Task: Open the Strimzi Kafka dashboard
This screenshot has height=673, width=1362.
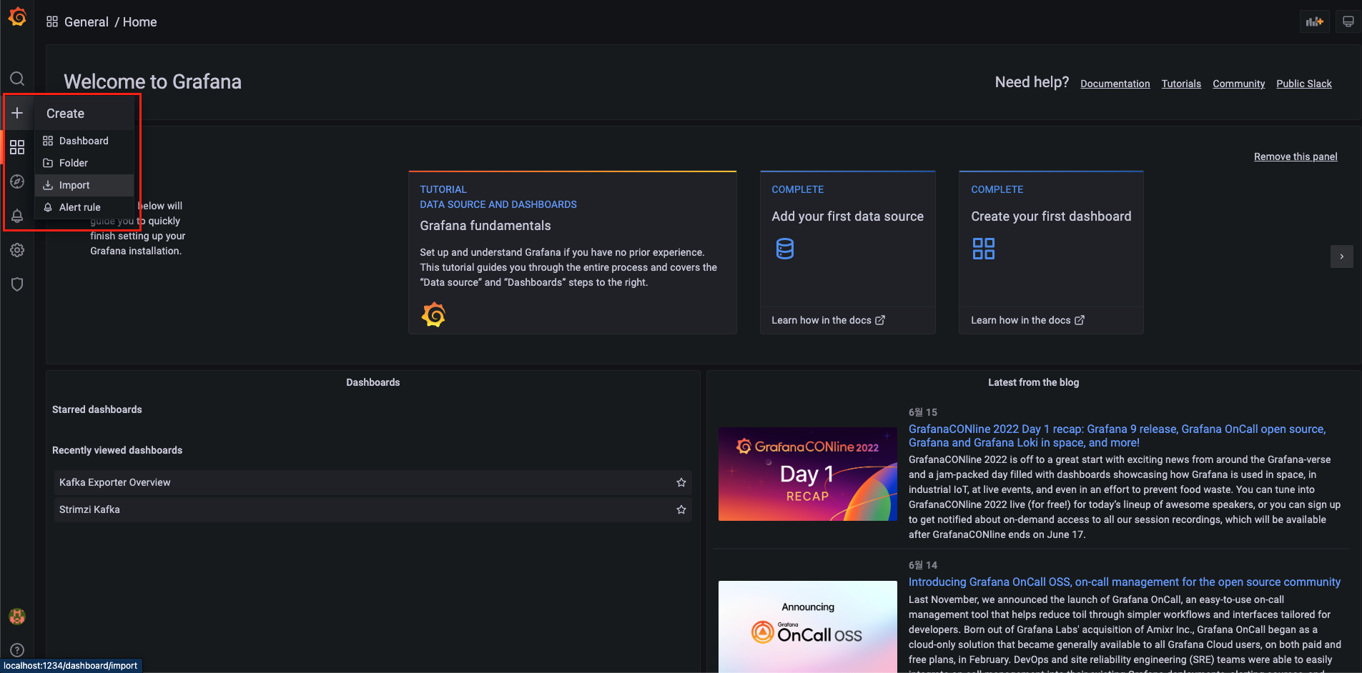Action: coord(89,509)
